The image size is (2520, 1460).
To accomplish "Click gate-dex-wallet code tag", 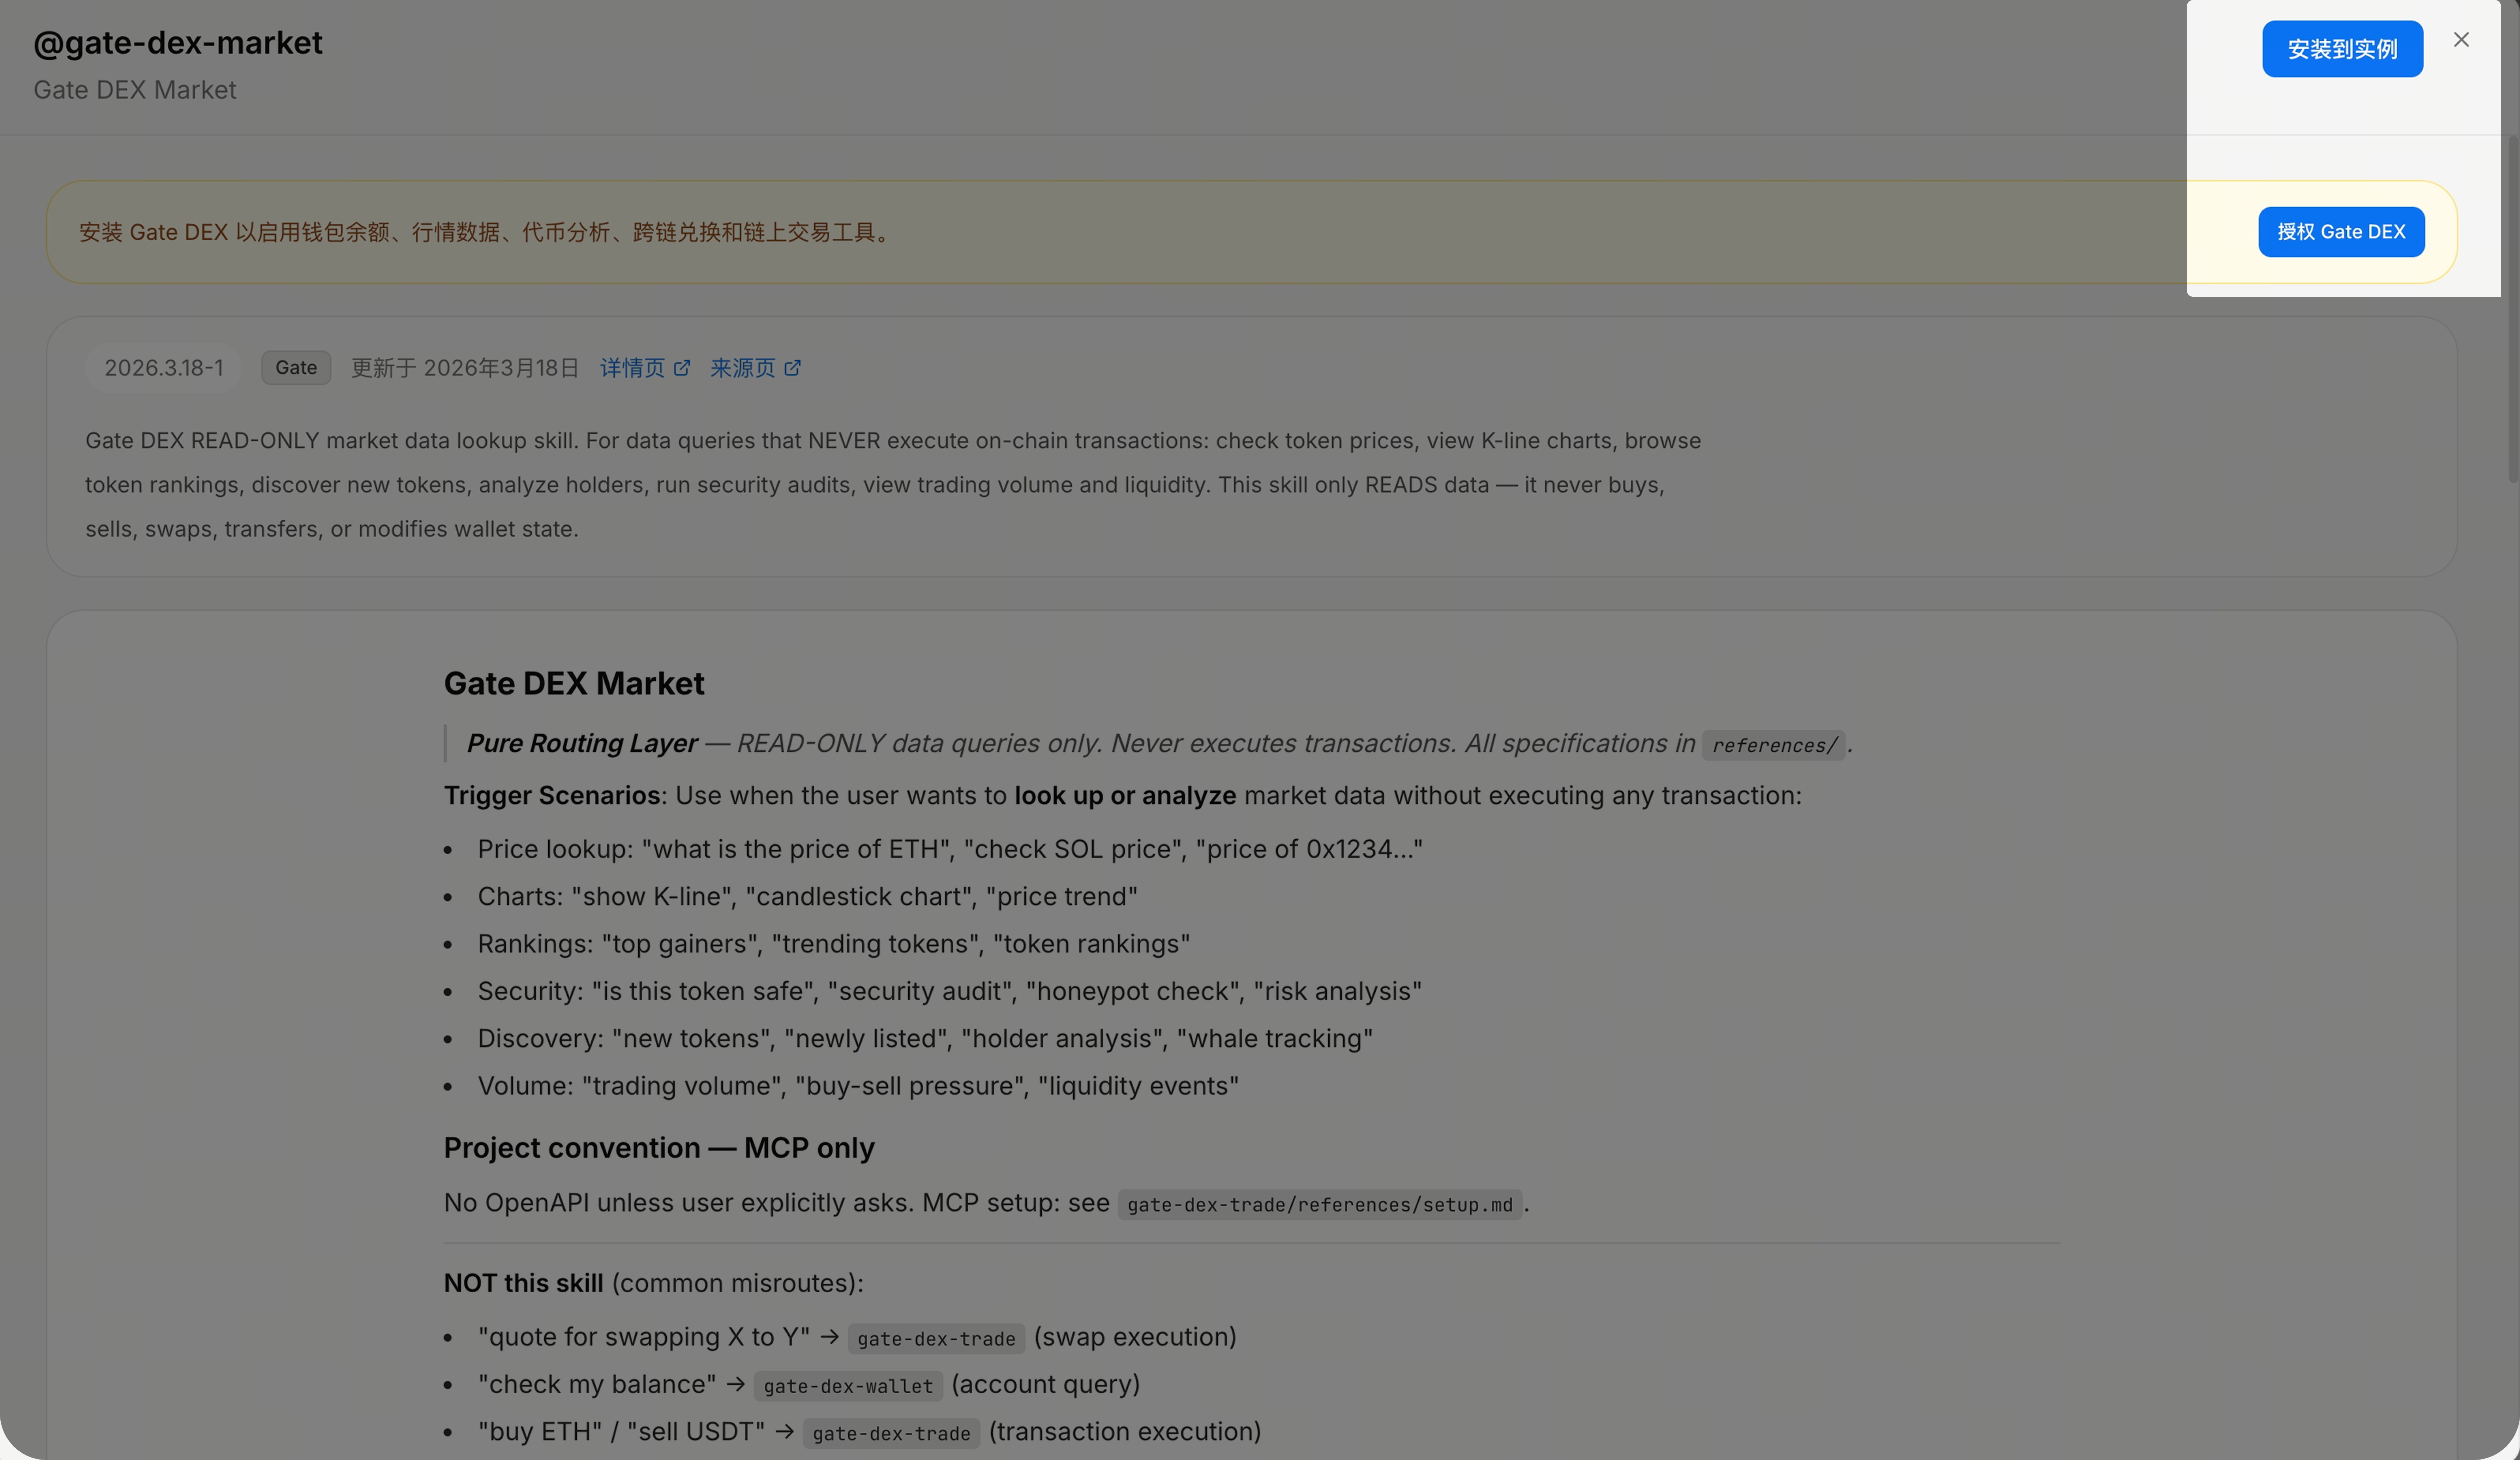I will pos(848,1386).
